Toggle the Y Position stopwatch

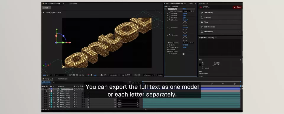[x=170, y=16]
